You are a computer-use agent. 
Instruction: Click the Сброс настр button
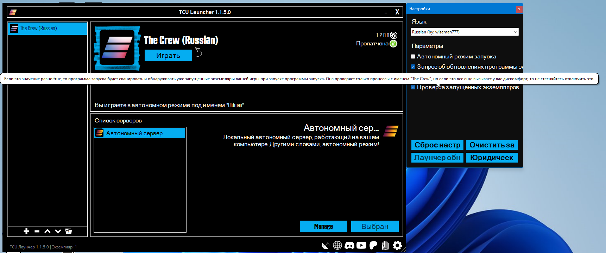pyautogui.click(x=437, y=145)
